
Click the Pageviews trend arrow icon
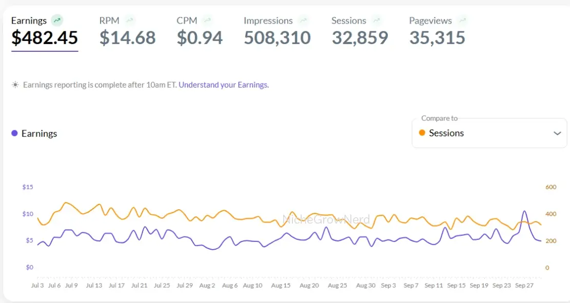tap(463, 21)
